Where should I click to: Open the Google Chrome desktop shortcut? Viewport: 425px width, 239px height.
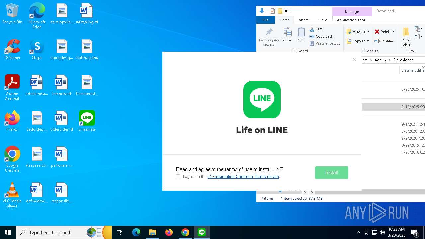pyautogui.click(x=12, y=159)
